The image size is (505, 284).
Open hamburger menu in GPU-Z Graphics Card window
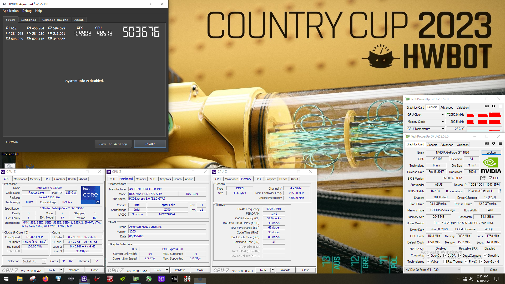tap(500, 144)
